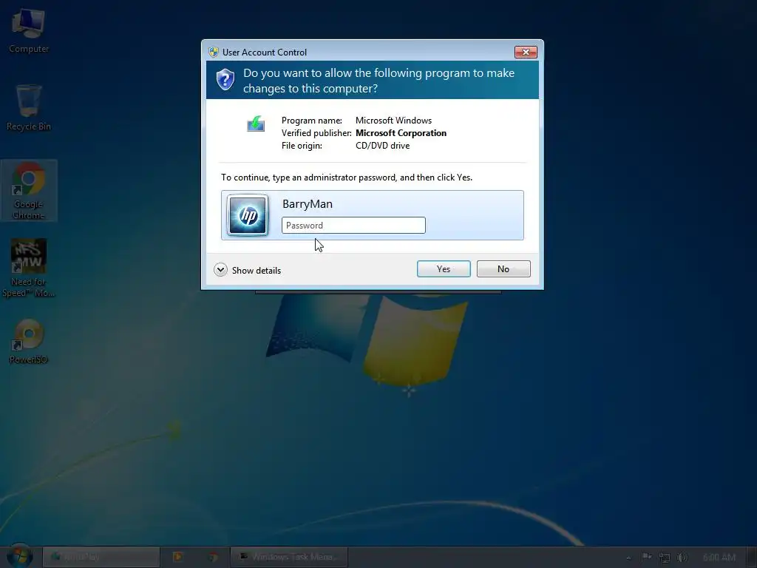Screen dimensions: 757x568
Task: Open the Recycle Bin desktop icon
Action: pyautogui.click(x=29, y=108)
